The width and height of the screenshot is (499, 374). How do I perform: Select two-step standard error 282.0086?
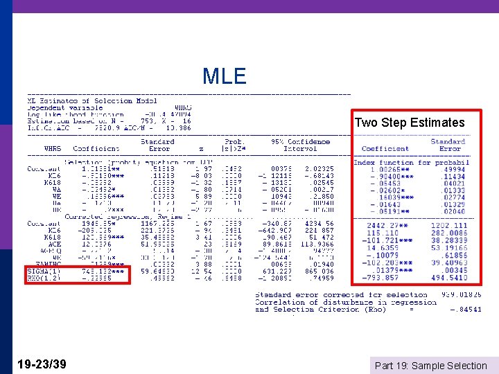pos(449,233)
